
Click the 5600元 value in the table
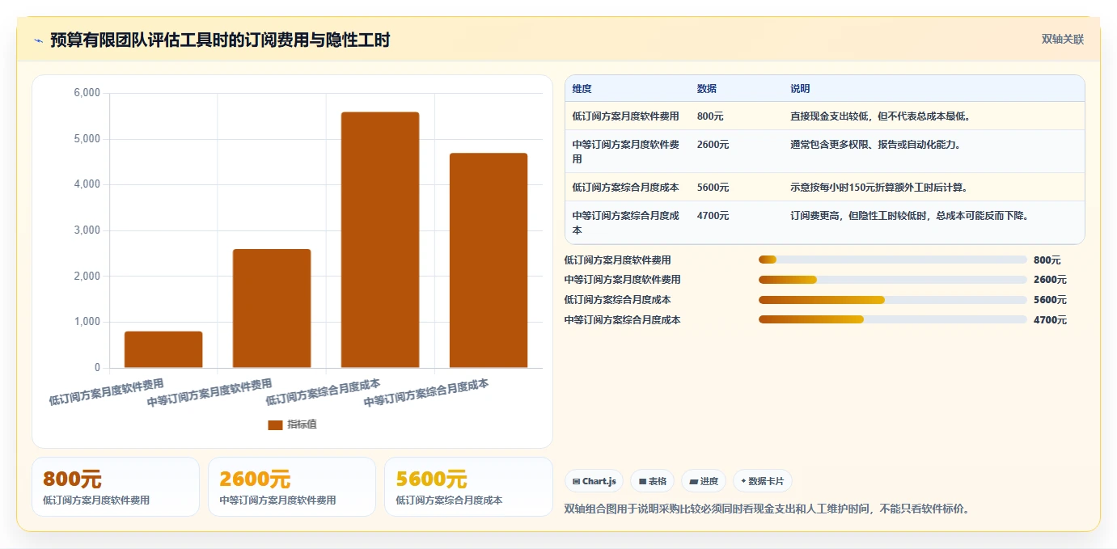click(x=713, y=188)
